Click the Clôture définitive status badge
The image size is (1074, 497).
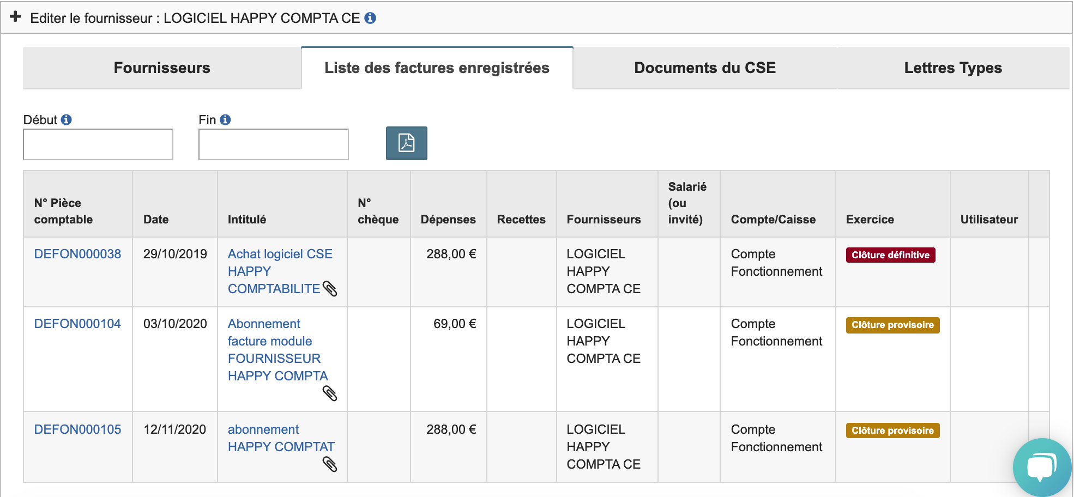(890, 255)
